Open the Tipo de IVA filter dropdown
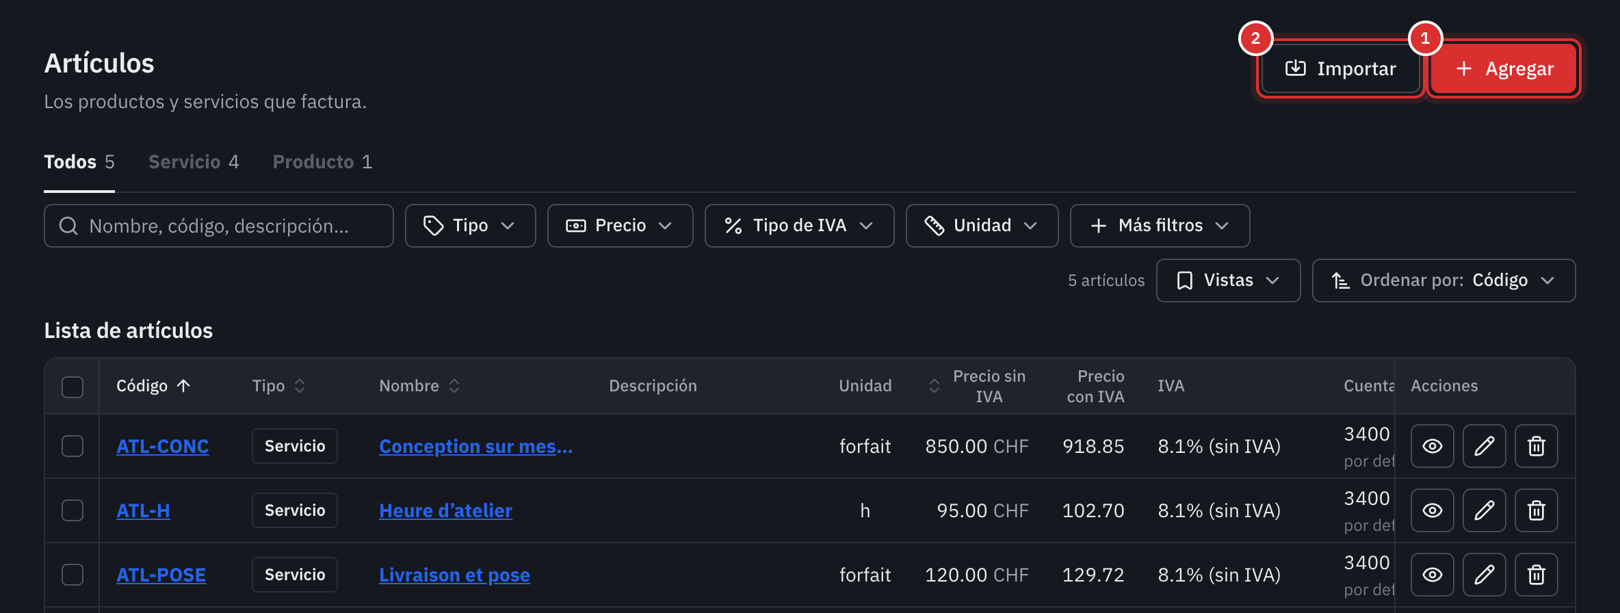 pos(799,226)
